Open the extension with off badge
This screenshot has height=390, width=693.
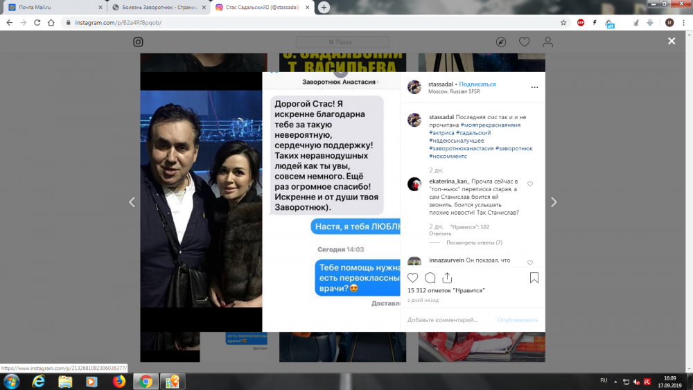click(x=609, y=24)
